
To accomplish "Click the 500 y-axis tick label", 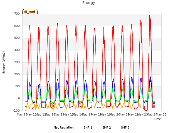I will click(x=17, y=38).
